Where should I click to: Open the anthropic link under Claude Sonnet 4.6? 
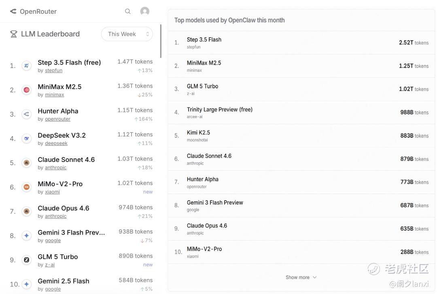(x=55, y=168)
